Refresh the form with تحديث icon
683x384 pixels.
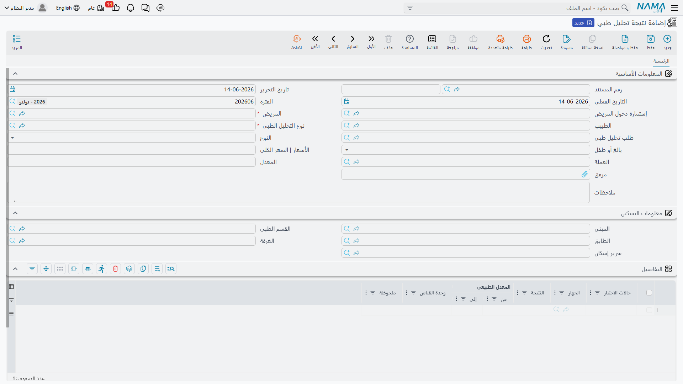(546, 42)
